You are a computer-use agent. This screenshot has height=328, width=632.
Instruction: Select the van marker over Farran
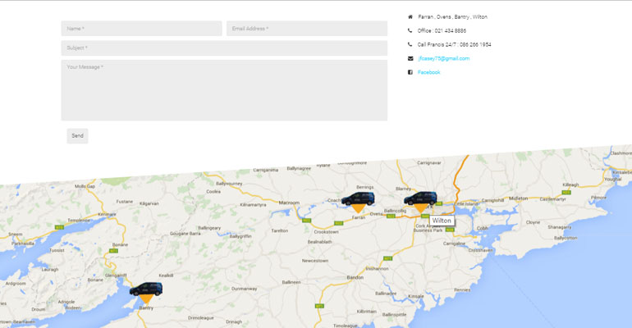358,202
